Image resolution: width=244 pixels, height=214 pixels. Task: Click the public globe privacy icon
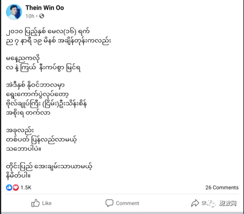42,17
